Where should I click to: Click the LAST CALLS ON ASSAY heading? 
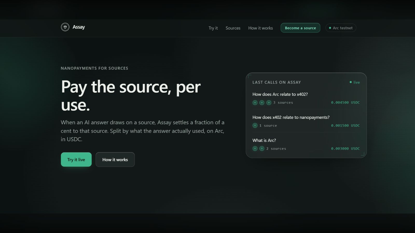pyautogui.click(x=277, y=82)
